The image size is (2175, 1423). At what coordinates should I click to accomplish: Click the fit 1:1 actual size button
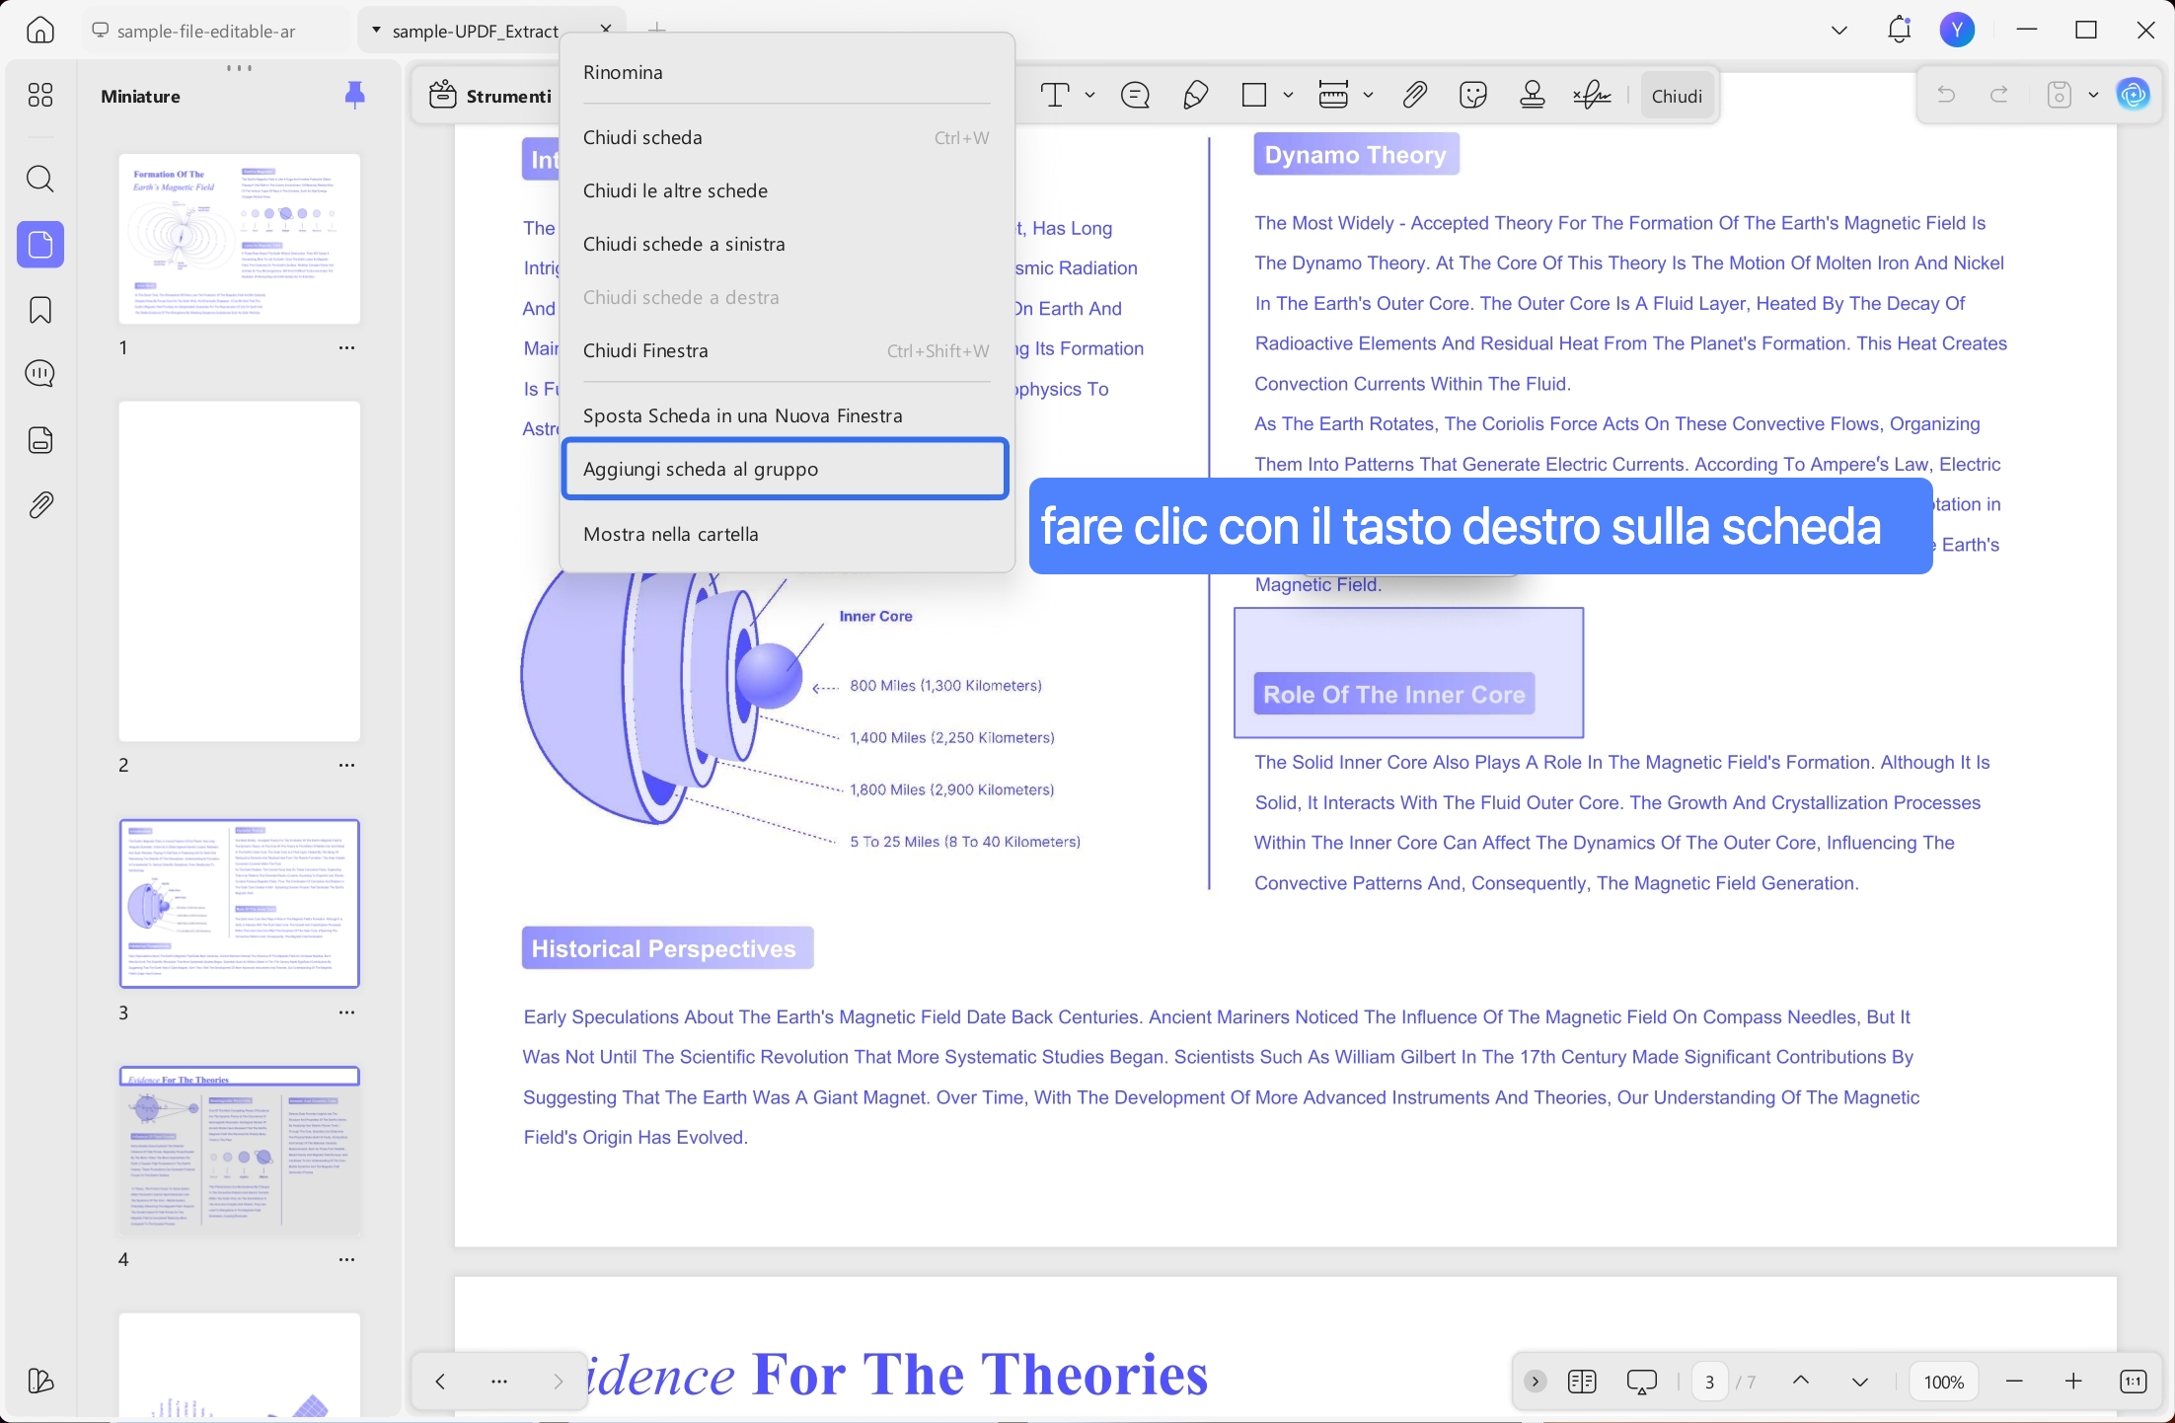tap(2133, 1382)
